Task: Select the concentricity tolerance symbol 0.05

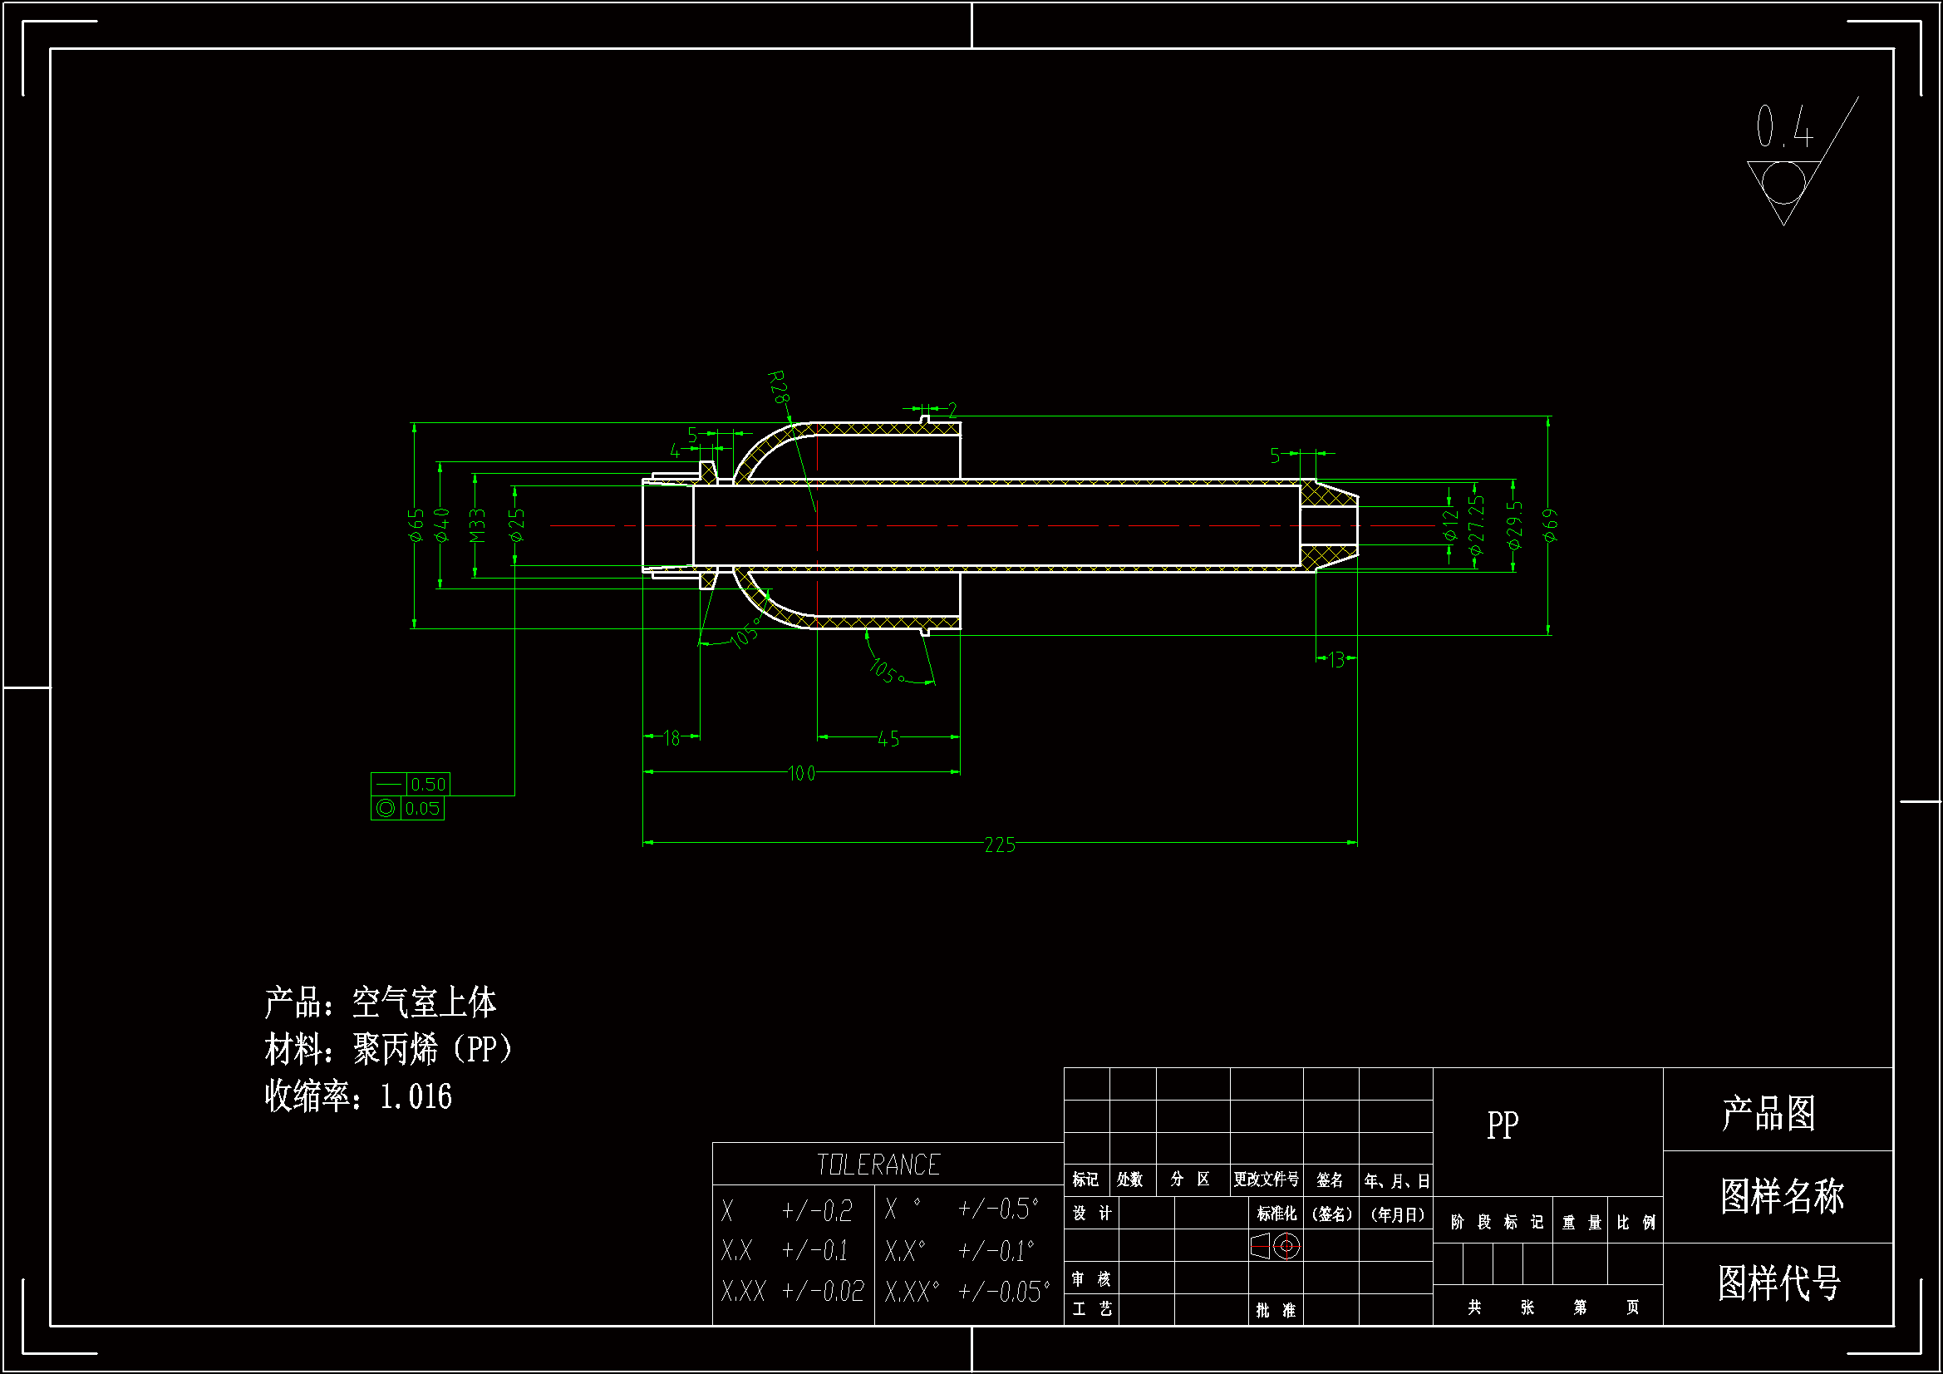Action: (x=386, y=809)
